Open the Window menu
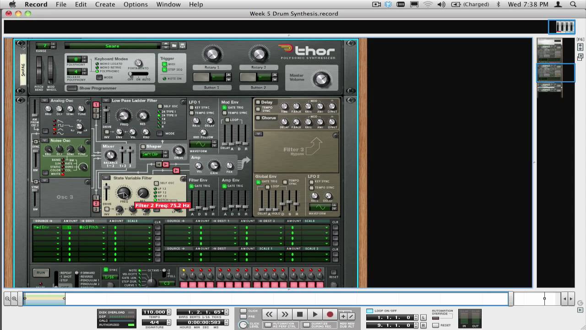This screenshot has width=586, height=330. click(168, 5)
